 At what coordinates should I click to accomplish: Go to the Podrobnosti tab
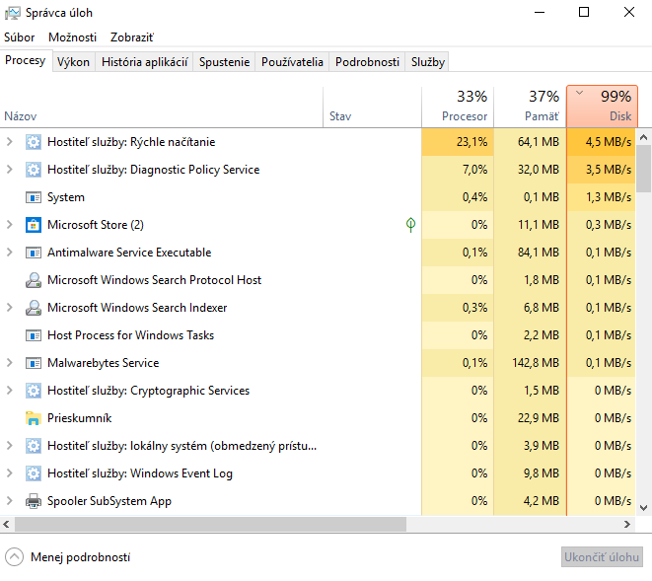(x=367, y=62)
